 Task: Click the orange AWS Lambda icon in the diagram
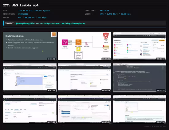78,42
